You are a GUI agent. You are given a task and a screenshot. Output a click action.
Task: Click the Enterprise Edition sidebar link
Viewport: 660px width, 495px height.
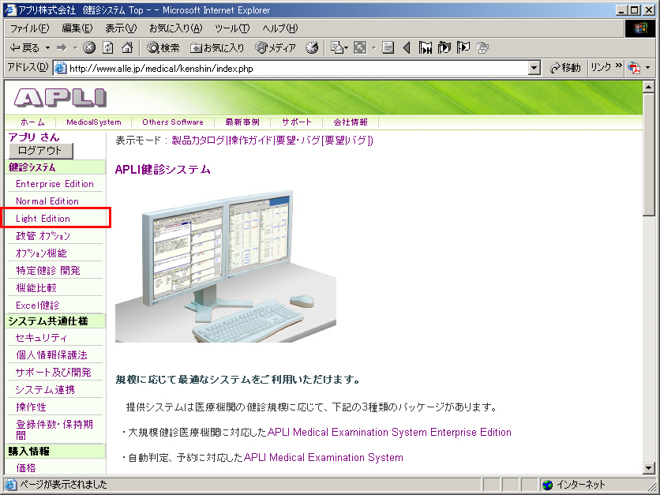pyautogui.click(x=54, y=184)
